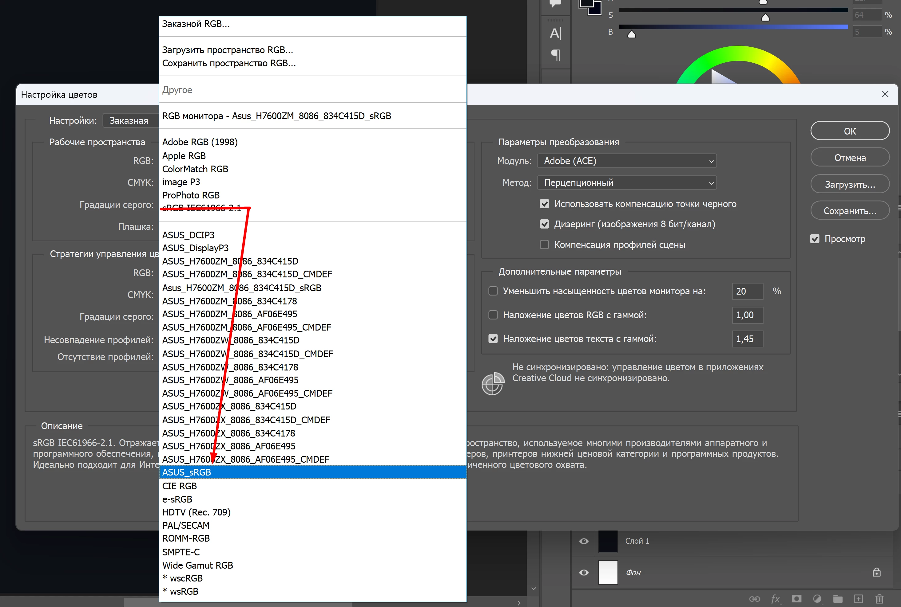Click the Creative Cloud sync status icon

click(493, 384)
